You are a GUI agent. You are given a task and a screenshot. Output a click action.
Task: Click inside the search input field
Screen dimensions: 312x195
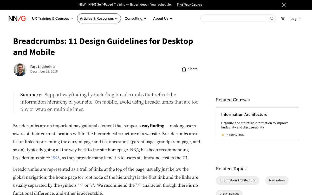(234, 18)
